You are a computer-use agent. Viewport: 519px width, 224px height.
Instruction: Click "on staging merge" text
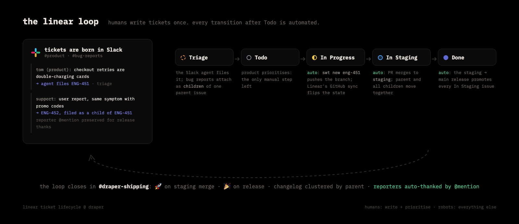point(189,186)
